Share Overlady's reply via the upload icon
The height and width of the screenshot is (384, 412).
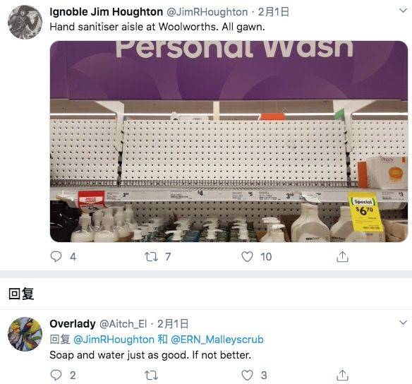[x=342, y=375]
